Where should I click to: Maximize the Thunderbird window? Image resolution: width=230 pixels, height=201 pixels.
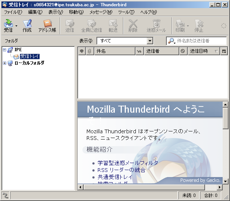218,5
